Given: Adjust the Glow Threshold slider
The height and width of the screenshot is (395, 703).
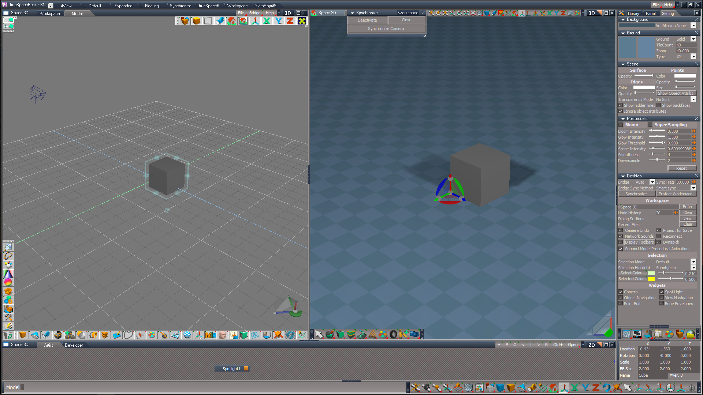Looking at the screenshot, I should pos(657,143).
